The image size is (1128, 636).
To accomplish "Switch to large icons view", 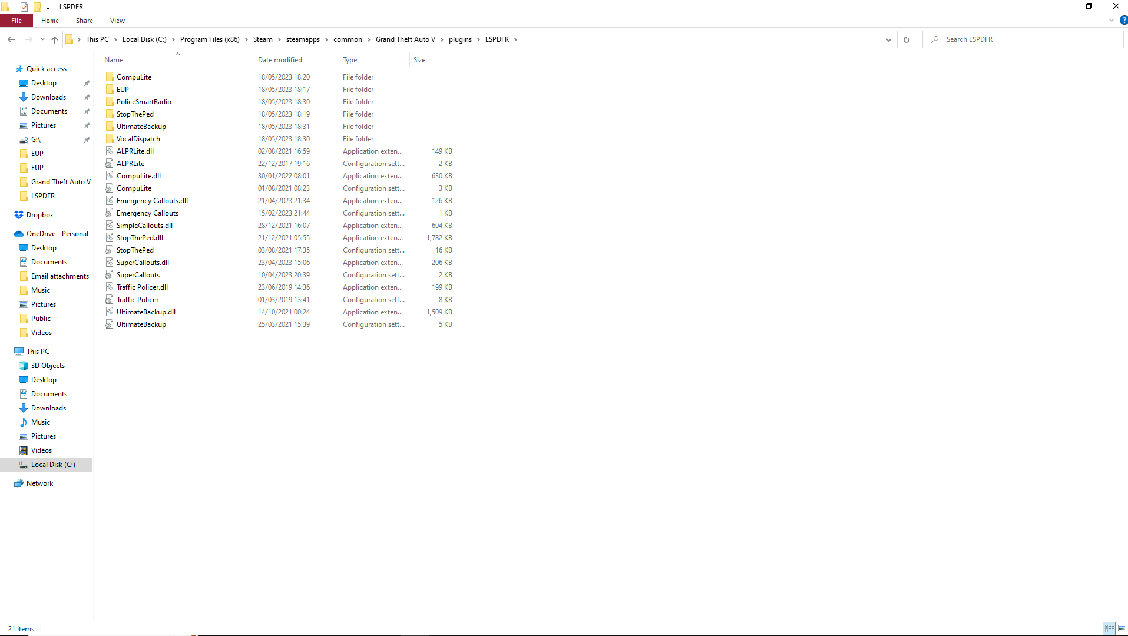I will click(1122, 628).
